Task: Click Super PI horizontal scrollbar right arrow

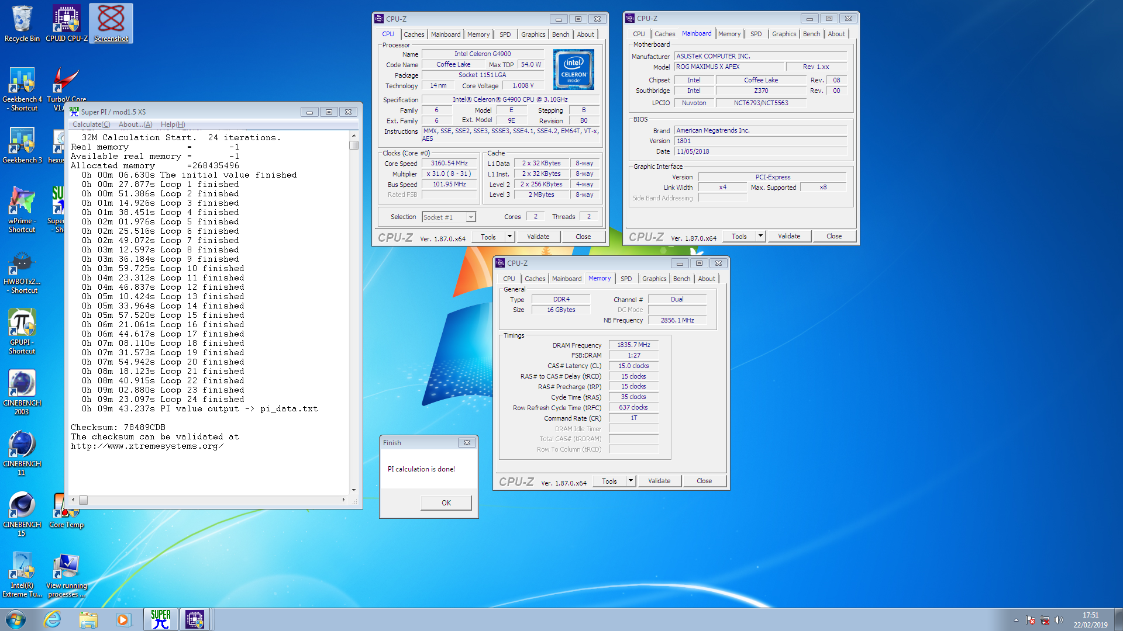Action: pyautogui.click(x=343, y=500)
